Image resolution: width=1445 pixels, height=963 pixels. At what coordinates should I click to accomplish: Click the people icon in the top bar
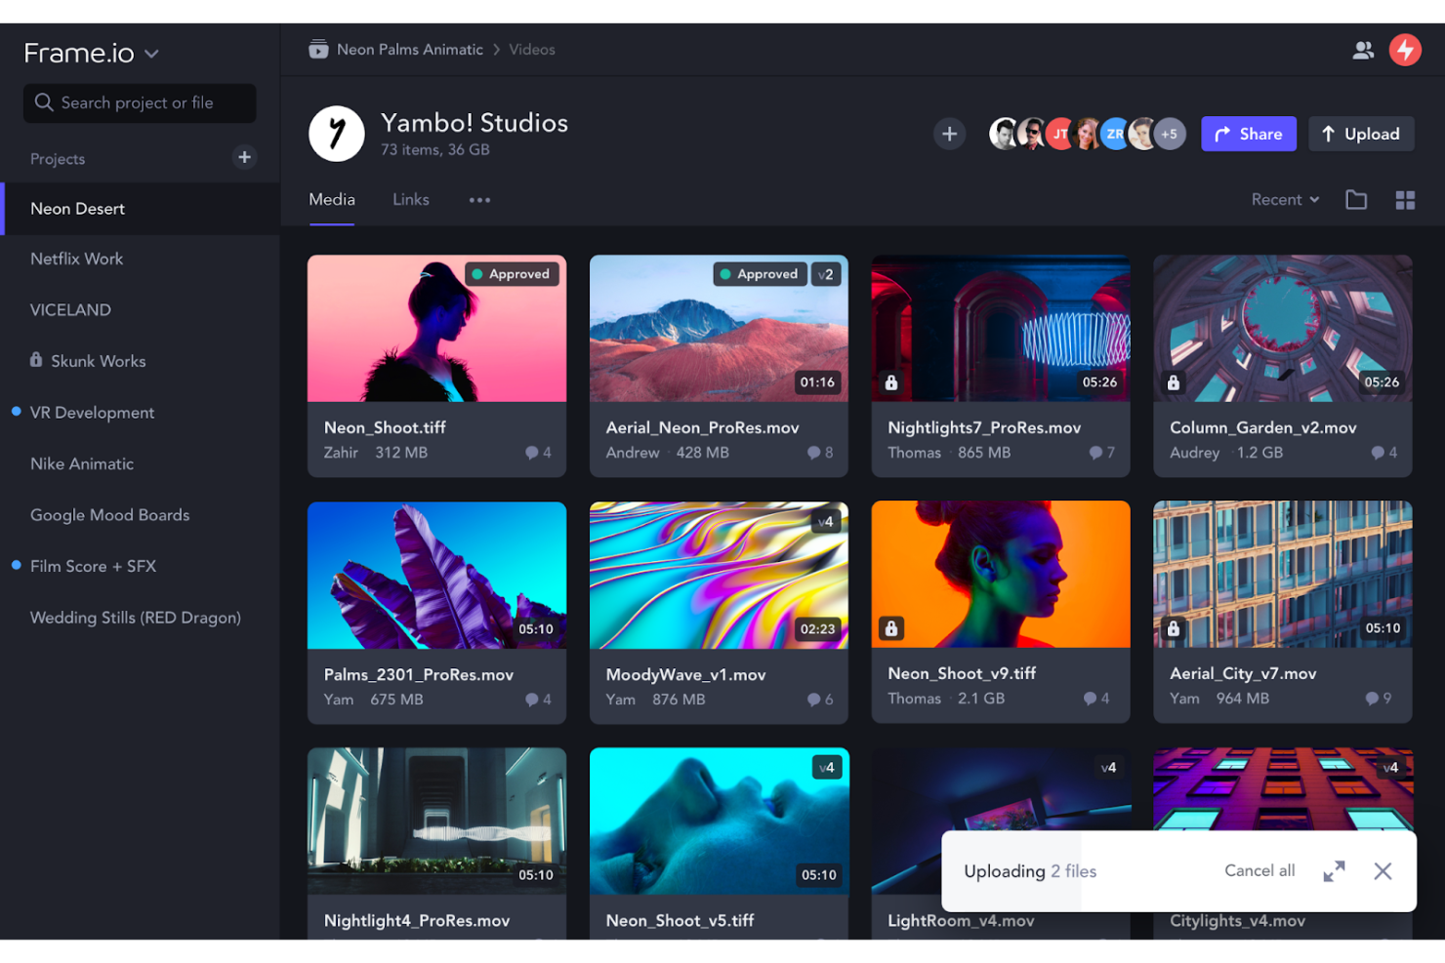pyautogui.click(x=1363, y=50)
